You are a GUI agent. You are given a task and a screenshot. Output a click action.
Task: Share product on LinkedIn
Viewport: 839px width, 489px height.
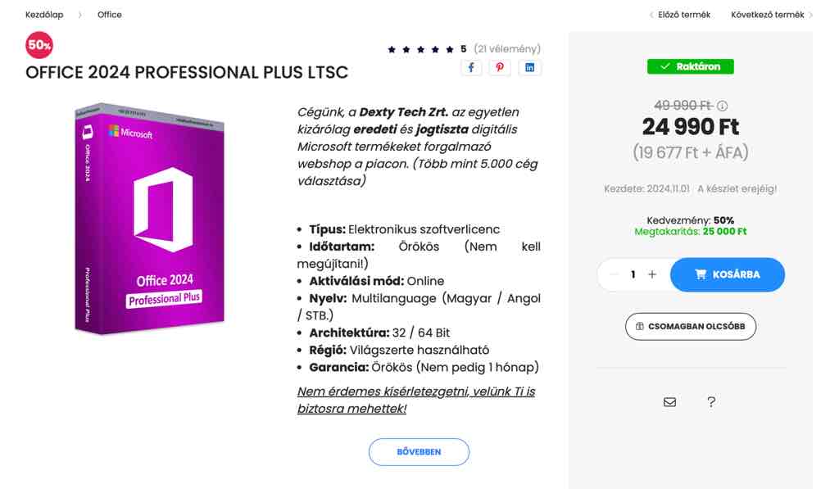pyautogui.click(x=530, y=67)
